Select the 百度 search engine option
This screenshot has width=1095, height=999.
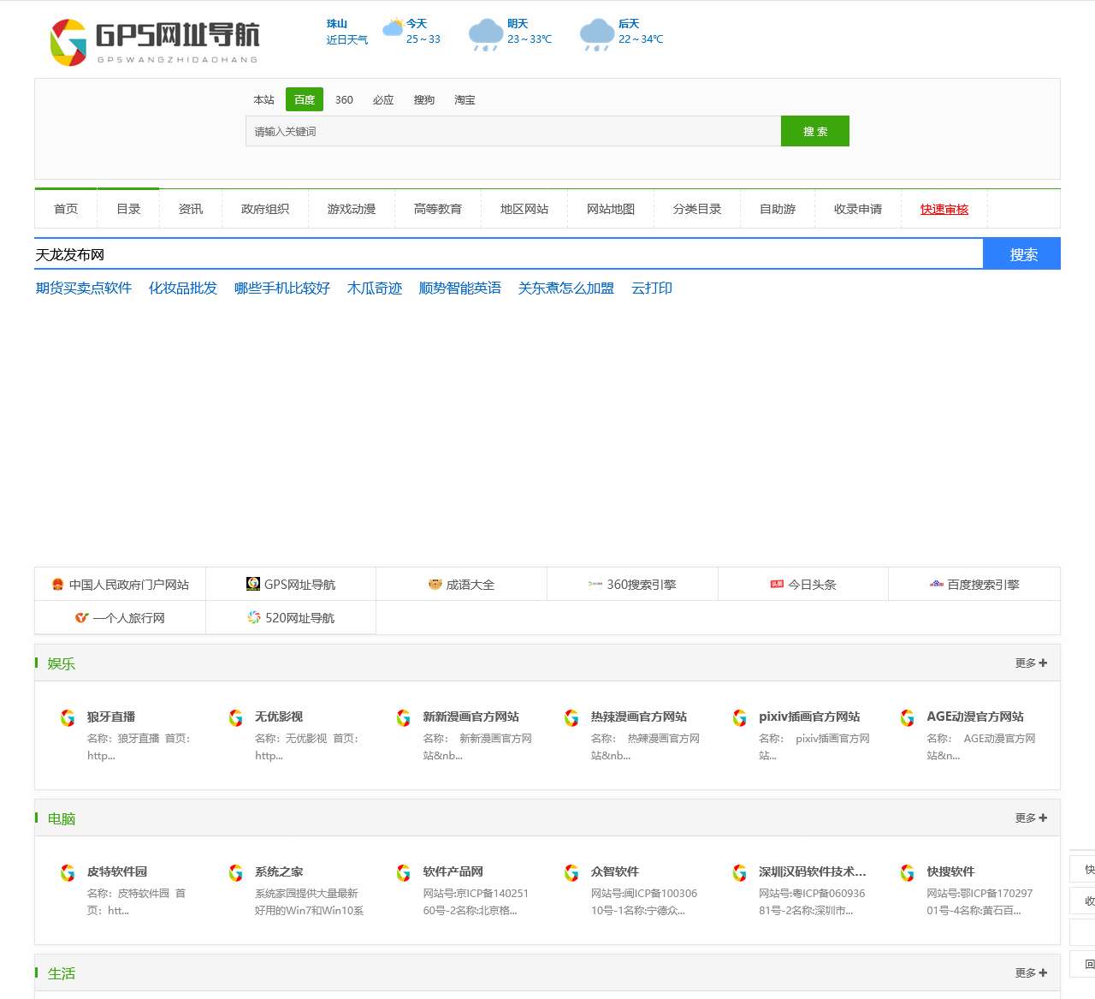pos(305,100)
